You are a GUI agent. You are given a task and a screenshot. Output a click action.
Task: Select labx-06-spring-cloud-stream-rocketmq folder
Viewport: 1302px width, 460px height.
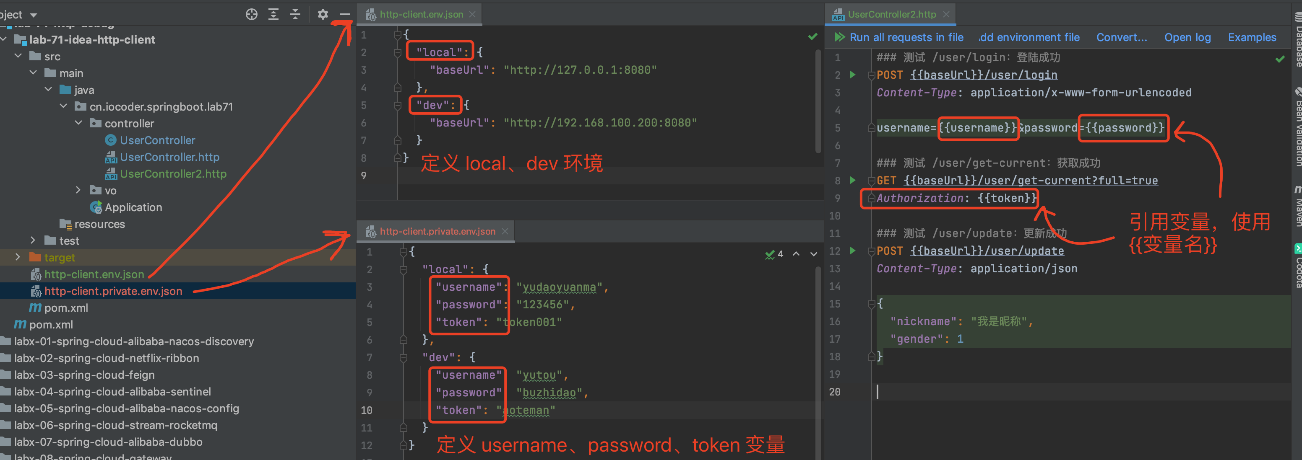coord(116,425)
